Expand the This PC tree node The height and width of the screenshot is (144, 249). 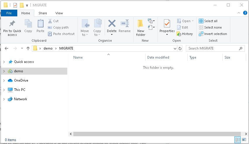(x=4, y=90)
